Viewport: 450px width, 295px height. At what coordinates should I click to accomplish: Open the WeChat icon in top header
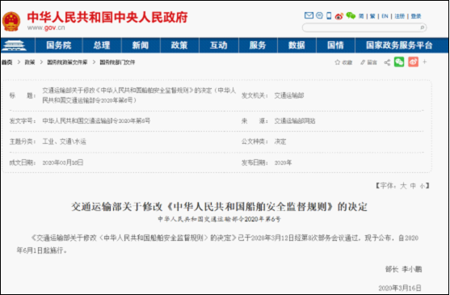pyautogui.click(x=351, y=16)
